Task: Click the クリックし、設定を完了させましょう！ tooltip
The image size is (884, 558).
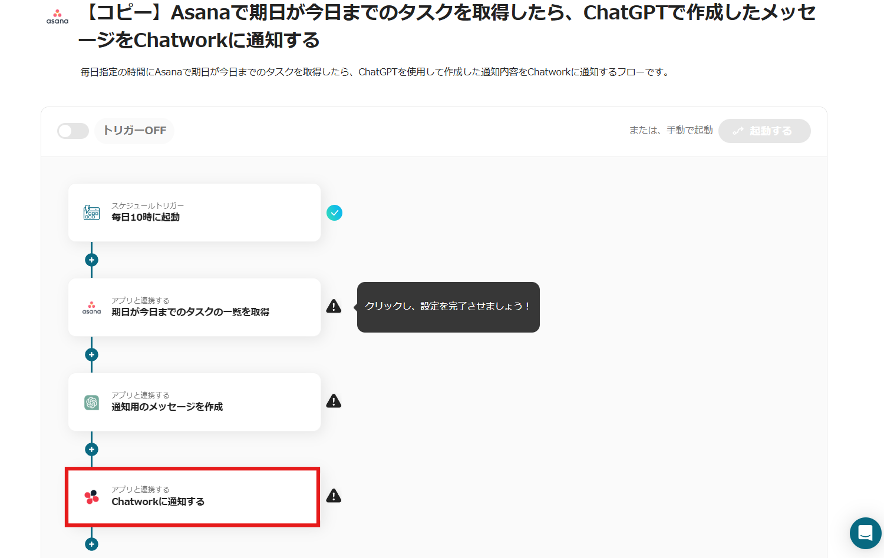Action: 448,307
